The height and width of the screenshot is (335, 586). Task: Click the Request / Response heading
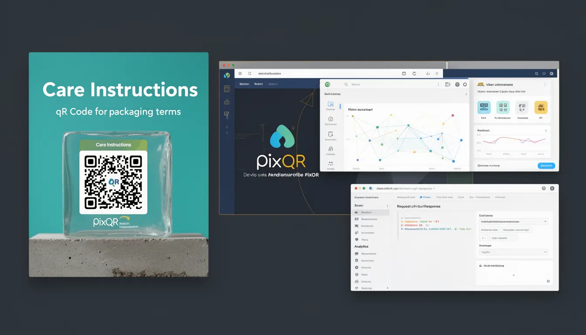419,206
